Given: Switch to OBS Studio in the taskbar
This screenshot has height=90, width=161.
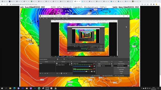Looking at the screenshot, I should 47,88.
